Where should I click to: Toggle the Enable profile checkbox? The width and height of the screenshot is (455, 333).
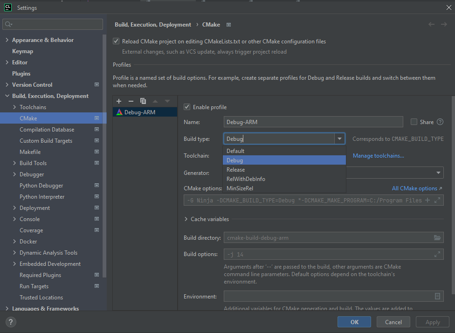187,107
